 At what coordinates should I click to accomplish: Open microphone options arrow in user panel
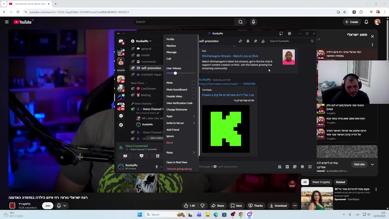pos(161,167)
